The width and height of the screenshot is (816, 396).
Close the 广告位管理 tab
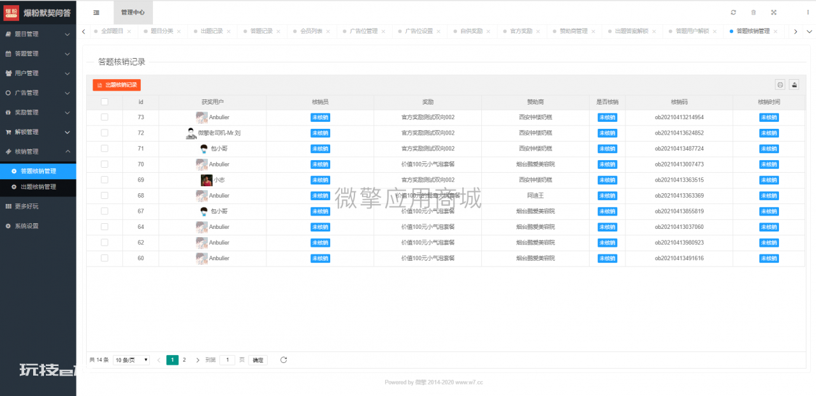coord(383,31)
